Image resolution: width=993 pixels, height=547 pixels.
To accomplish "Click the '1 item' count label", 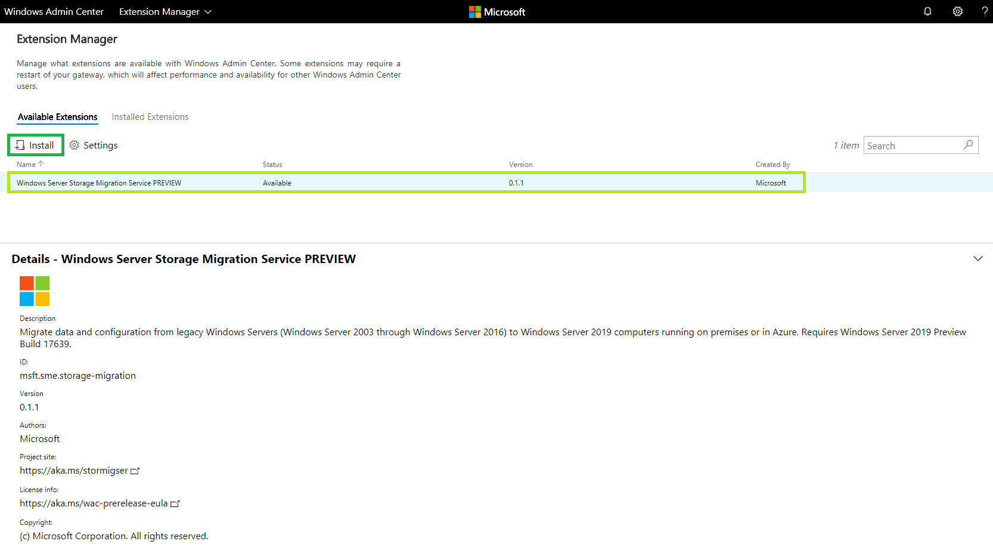I will point(846,145).
